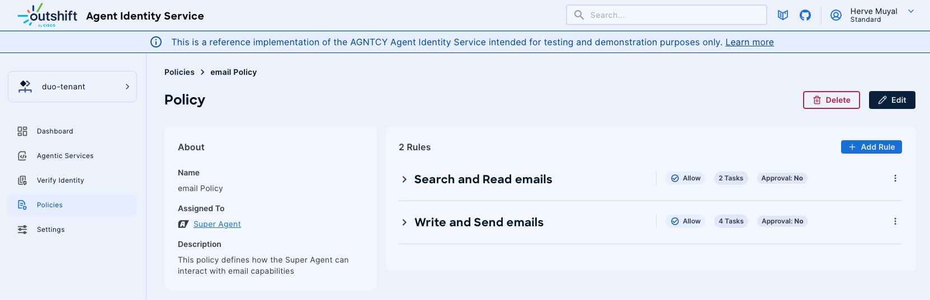Expand the Write and Send emails rule
Image resolution: width=930 pixels, height=300 pixels.
click(404, 222)
